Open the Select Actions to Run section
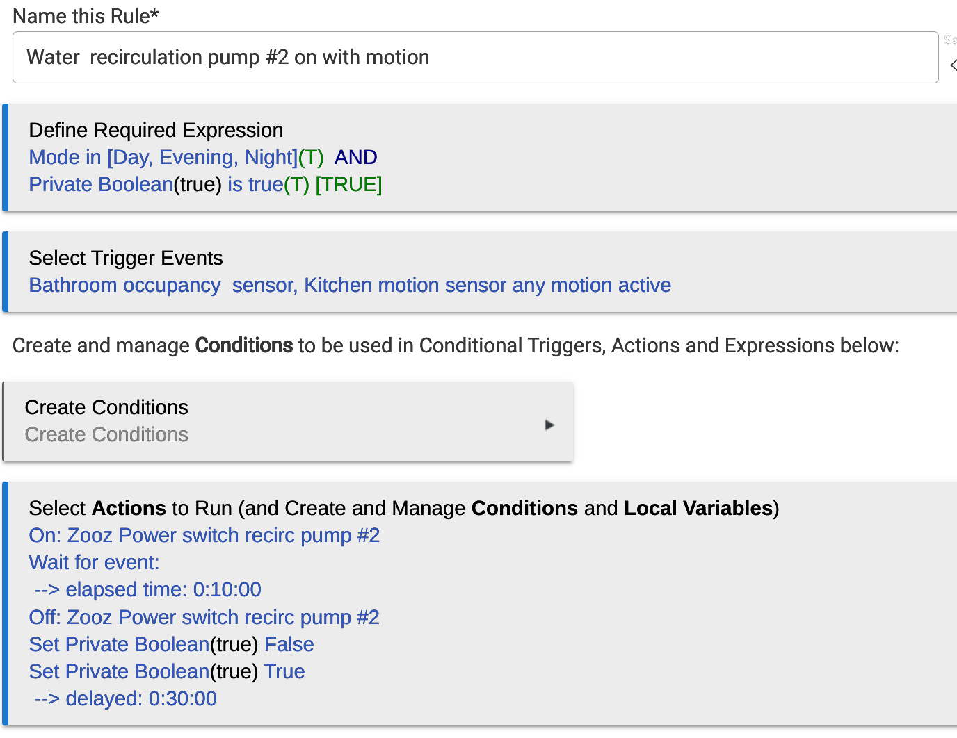Viewport: 957px width, 738px height. click(x=403, y=508)
